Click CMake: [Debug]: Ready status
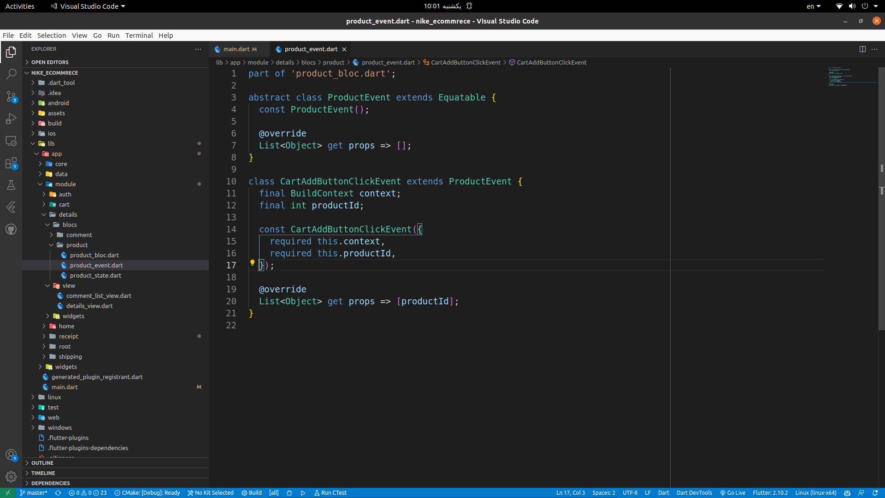Viewport: 885px width, 498px height. (x=147, y=493)
